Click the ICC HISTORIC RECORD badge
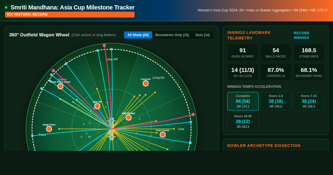 pos(70,14)
